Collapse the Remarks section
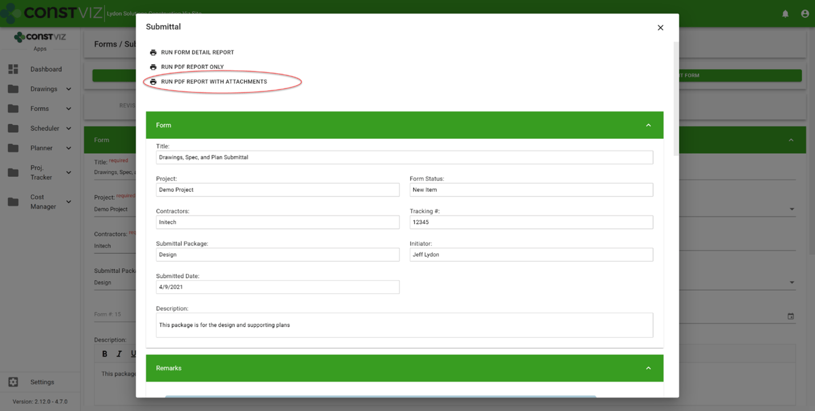The width and height of the screenshot is (815, 411). coord(648,368)
